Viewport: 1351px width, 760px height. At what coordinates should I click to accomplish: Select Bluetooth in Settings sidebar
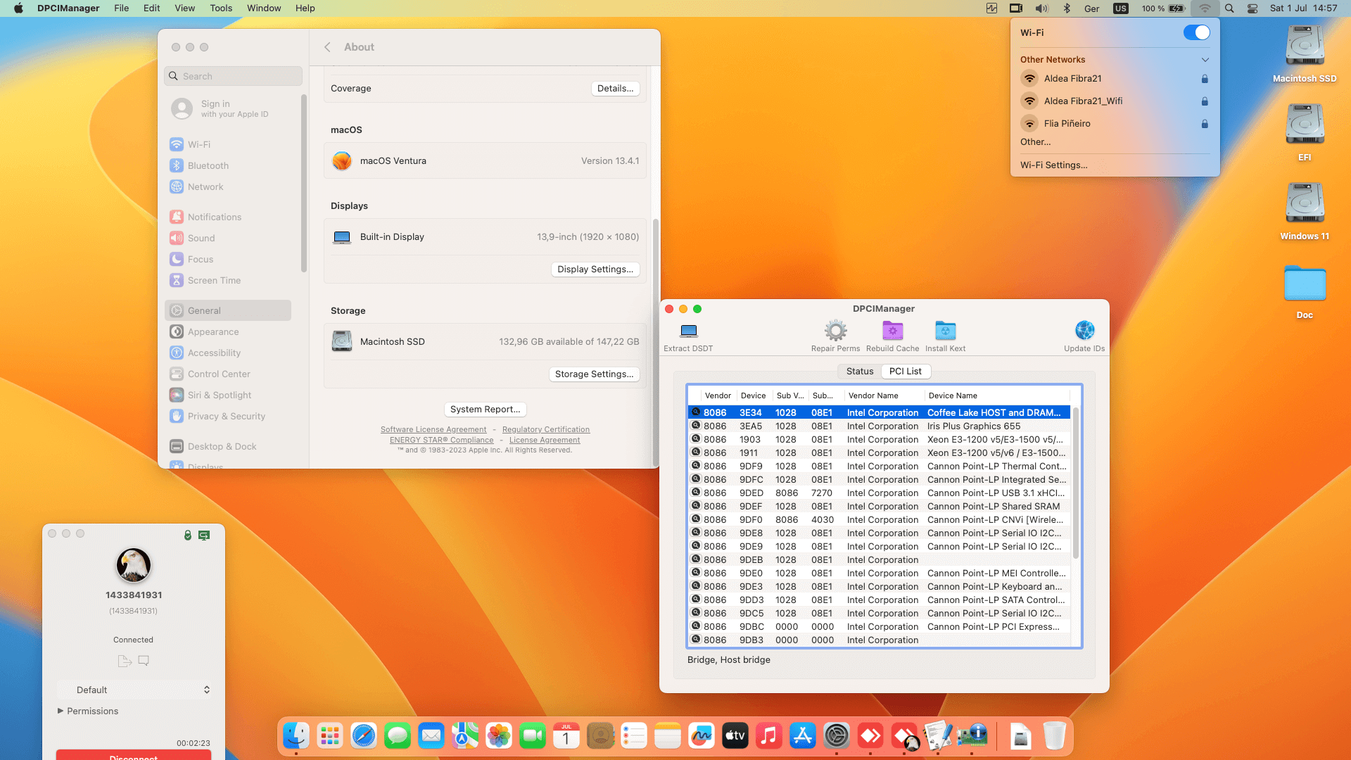point(228,165)
